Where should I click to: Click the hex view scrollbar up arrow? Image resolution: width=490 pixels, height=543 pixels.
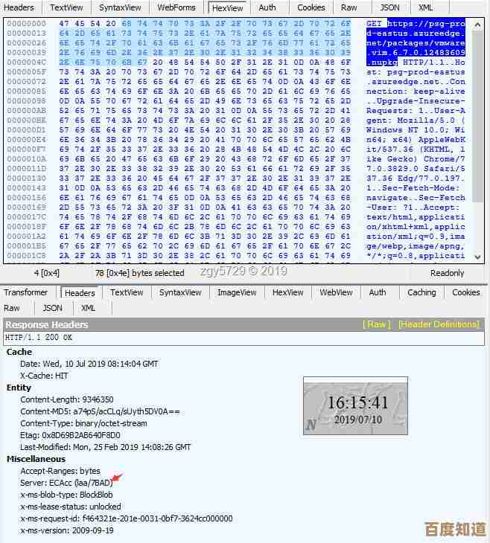pos(478,25)
